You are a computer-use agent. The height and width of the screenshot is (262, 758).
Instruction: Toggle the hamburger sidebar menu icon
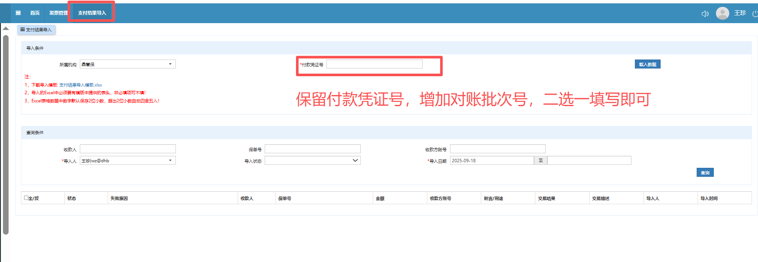coord(18,13)
